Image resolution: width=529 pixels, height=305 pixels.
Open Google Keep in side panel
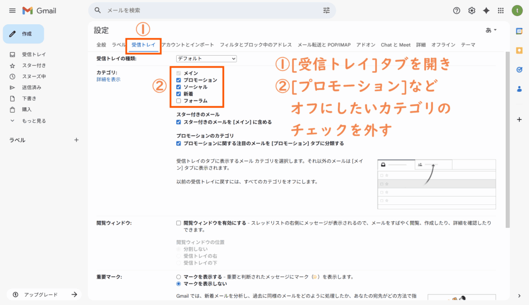519,51
